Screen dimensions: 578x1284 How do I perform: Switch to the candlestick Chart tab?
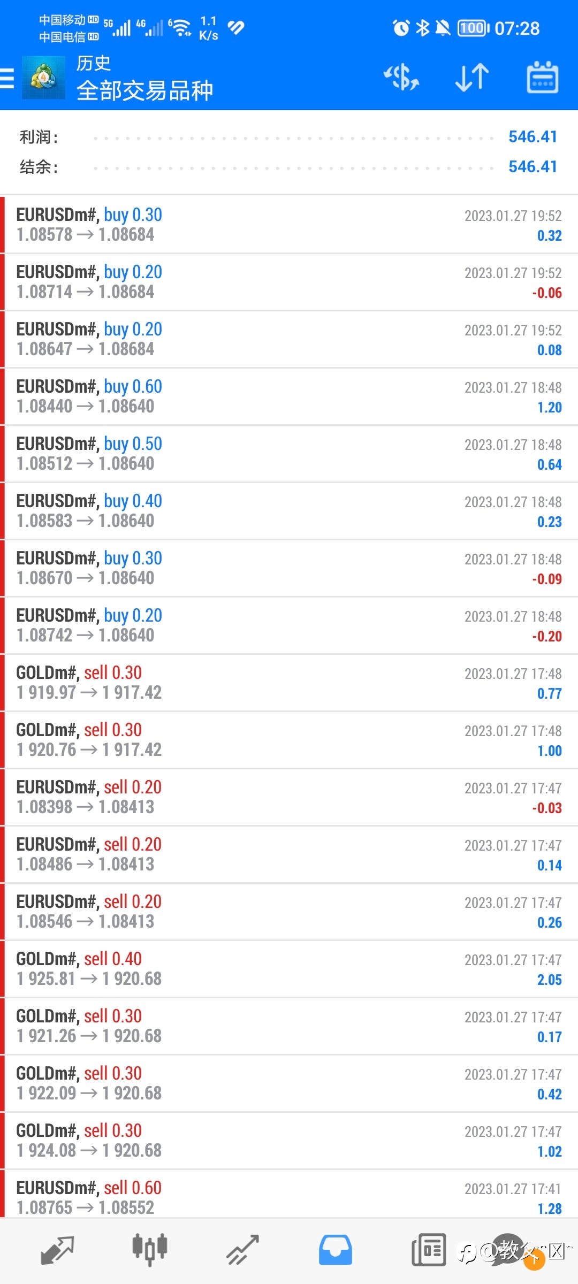click(x=150, y=1250)
